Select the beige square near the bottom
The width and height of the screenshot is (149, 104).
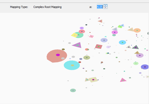(93, 80)
